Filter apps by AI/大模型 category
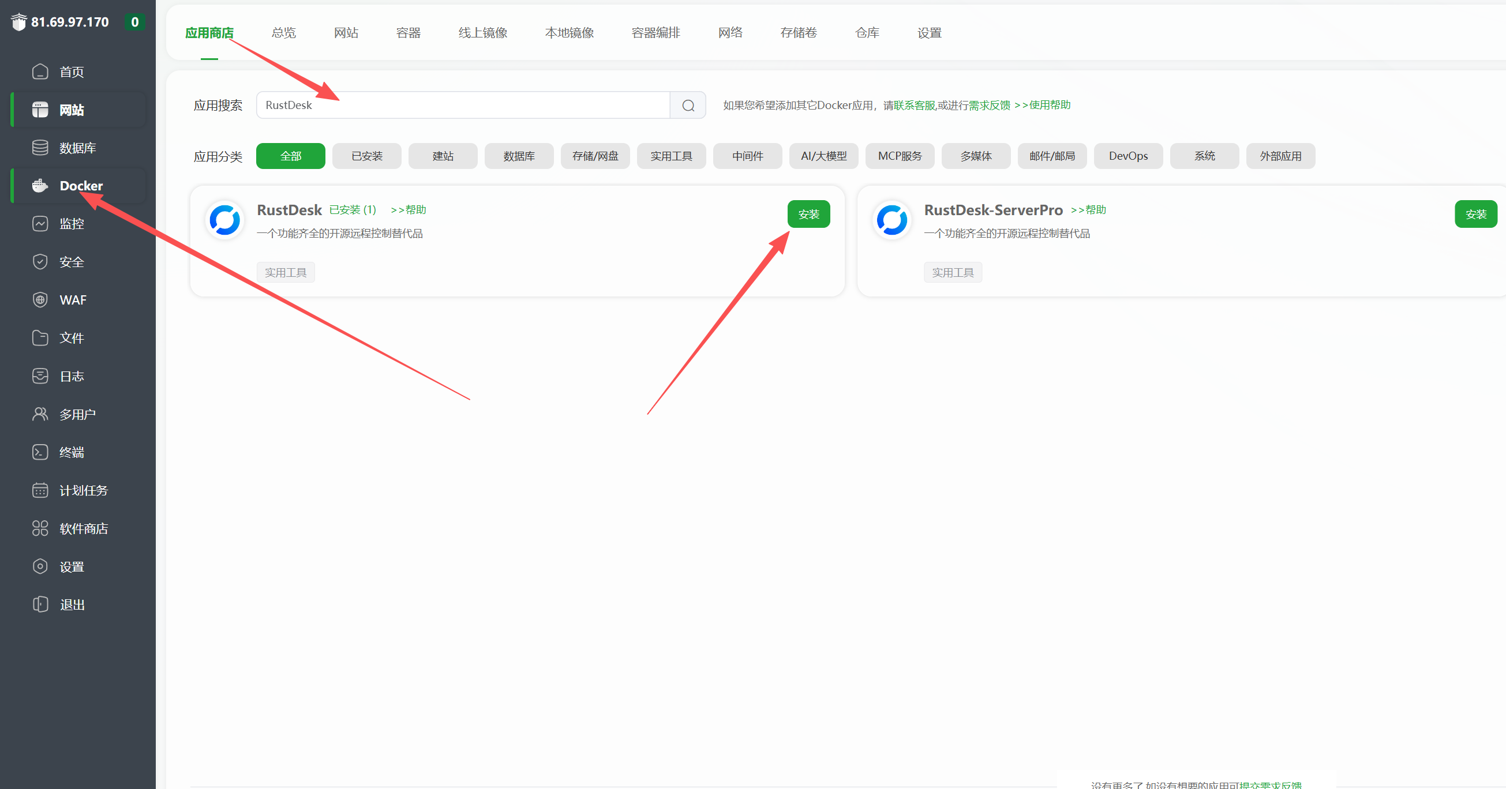The image size is (1506, 789). pyautogui.click(x=823, y=156)
